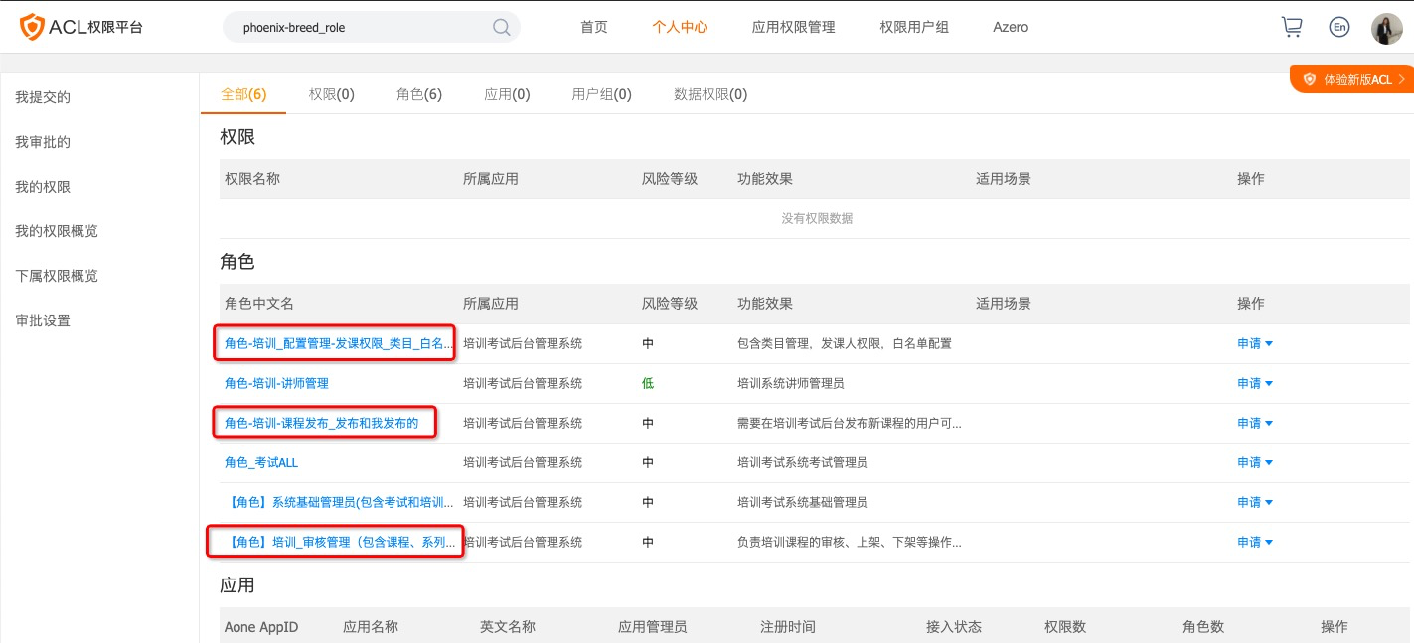
Task: Go to the 首页 nav item
Action: (594, 27)
